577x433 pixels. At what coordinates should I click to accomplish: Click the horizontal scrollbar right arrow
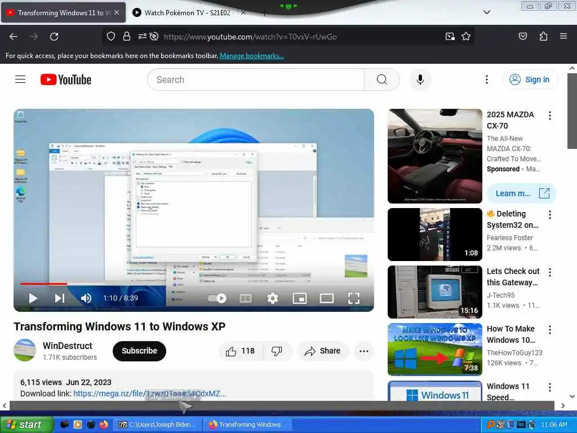(563, 405)
